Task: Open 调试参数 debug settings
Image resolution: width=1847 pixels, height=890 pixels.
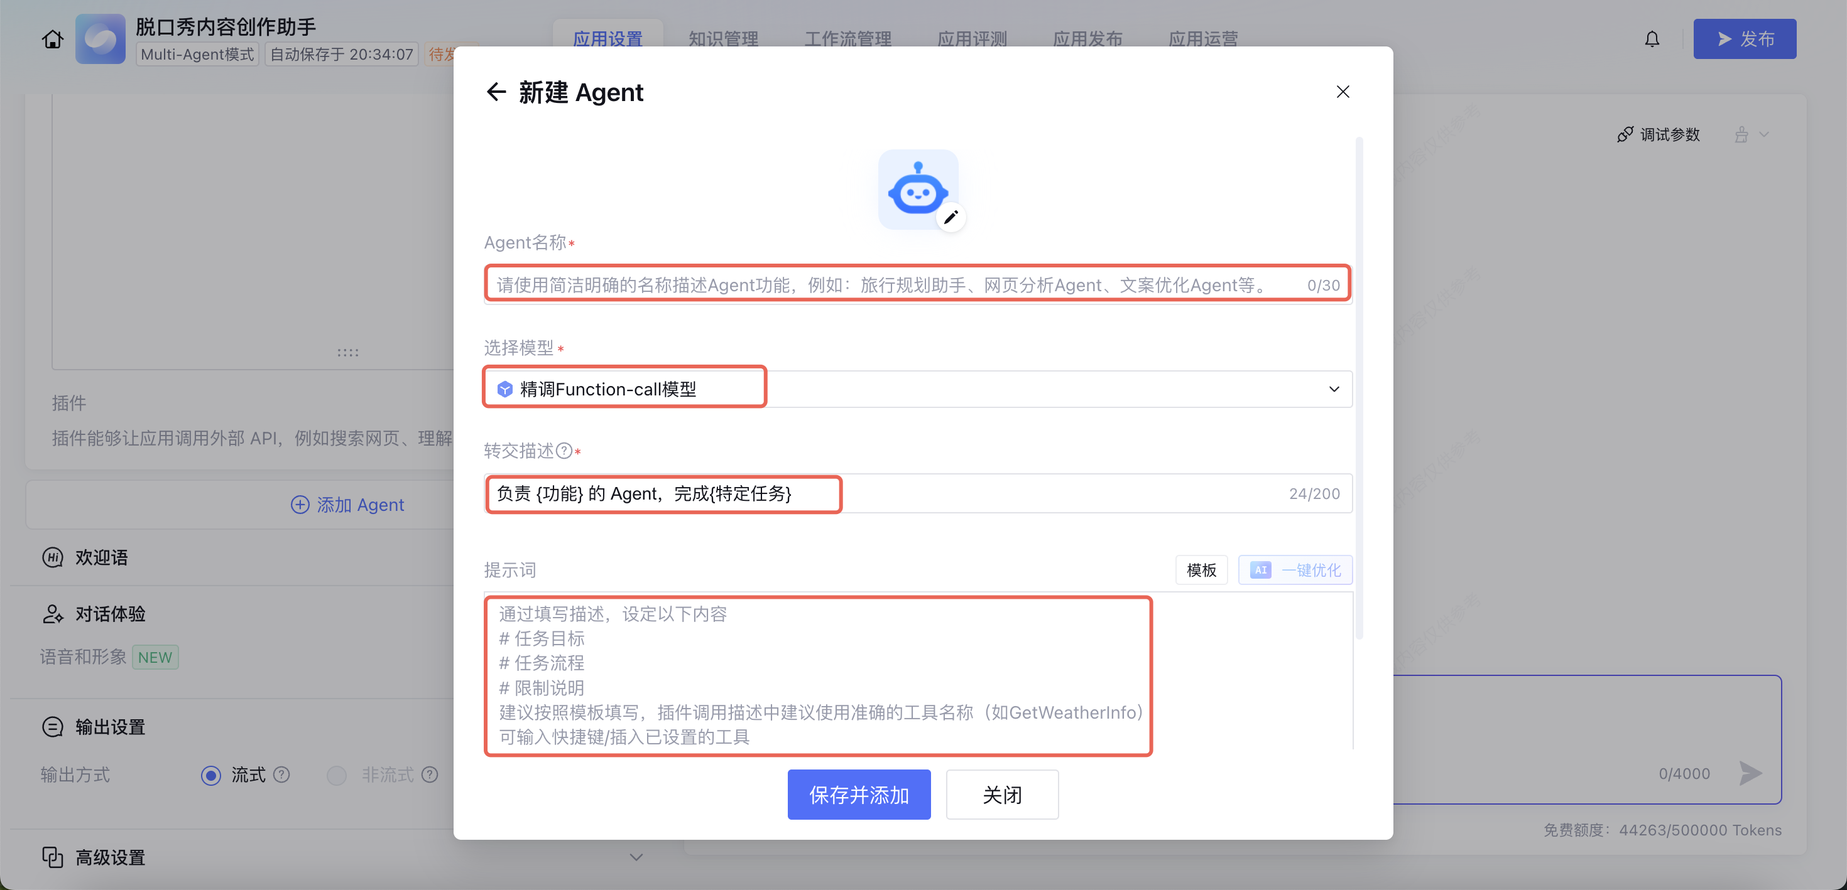Action: 1659,135
